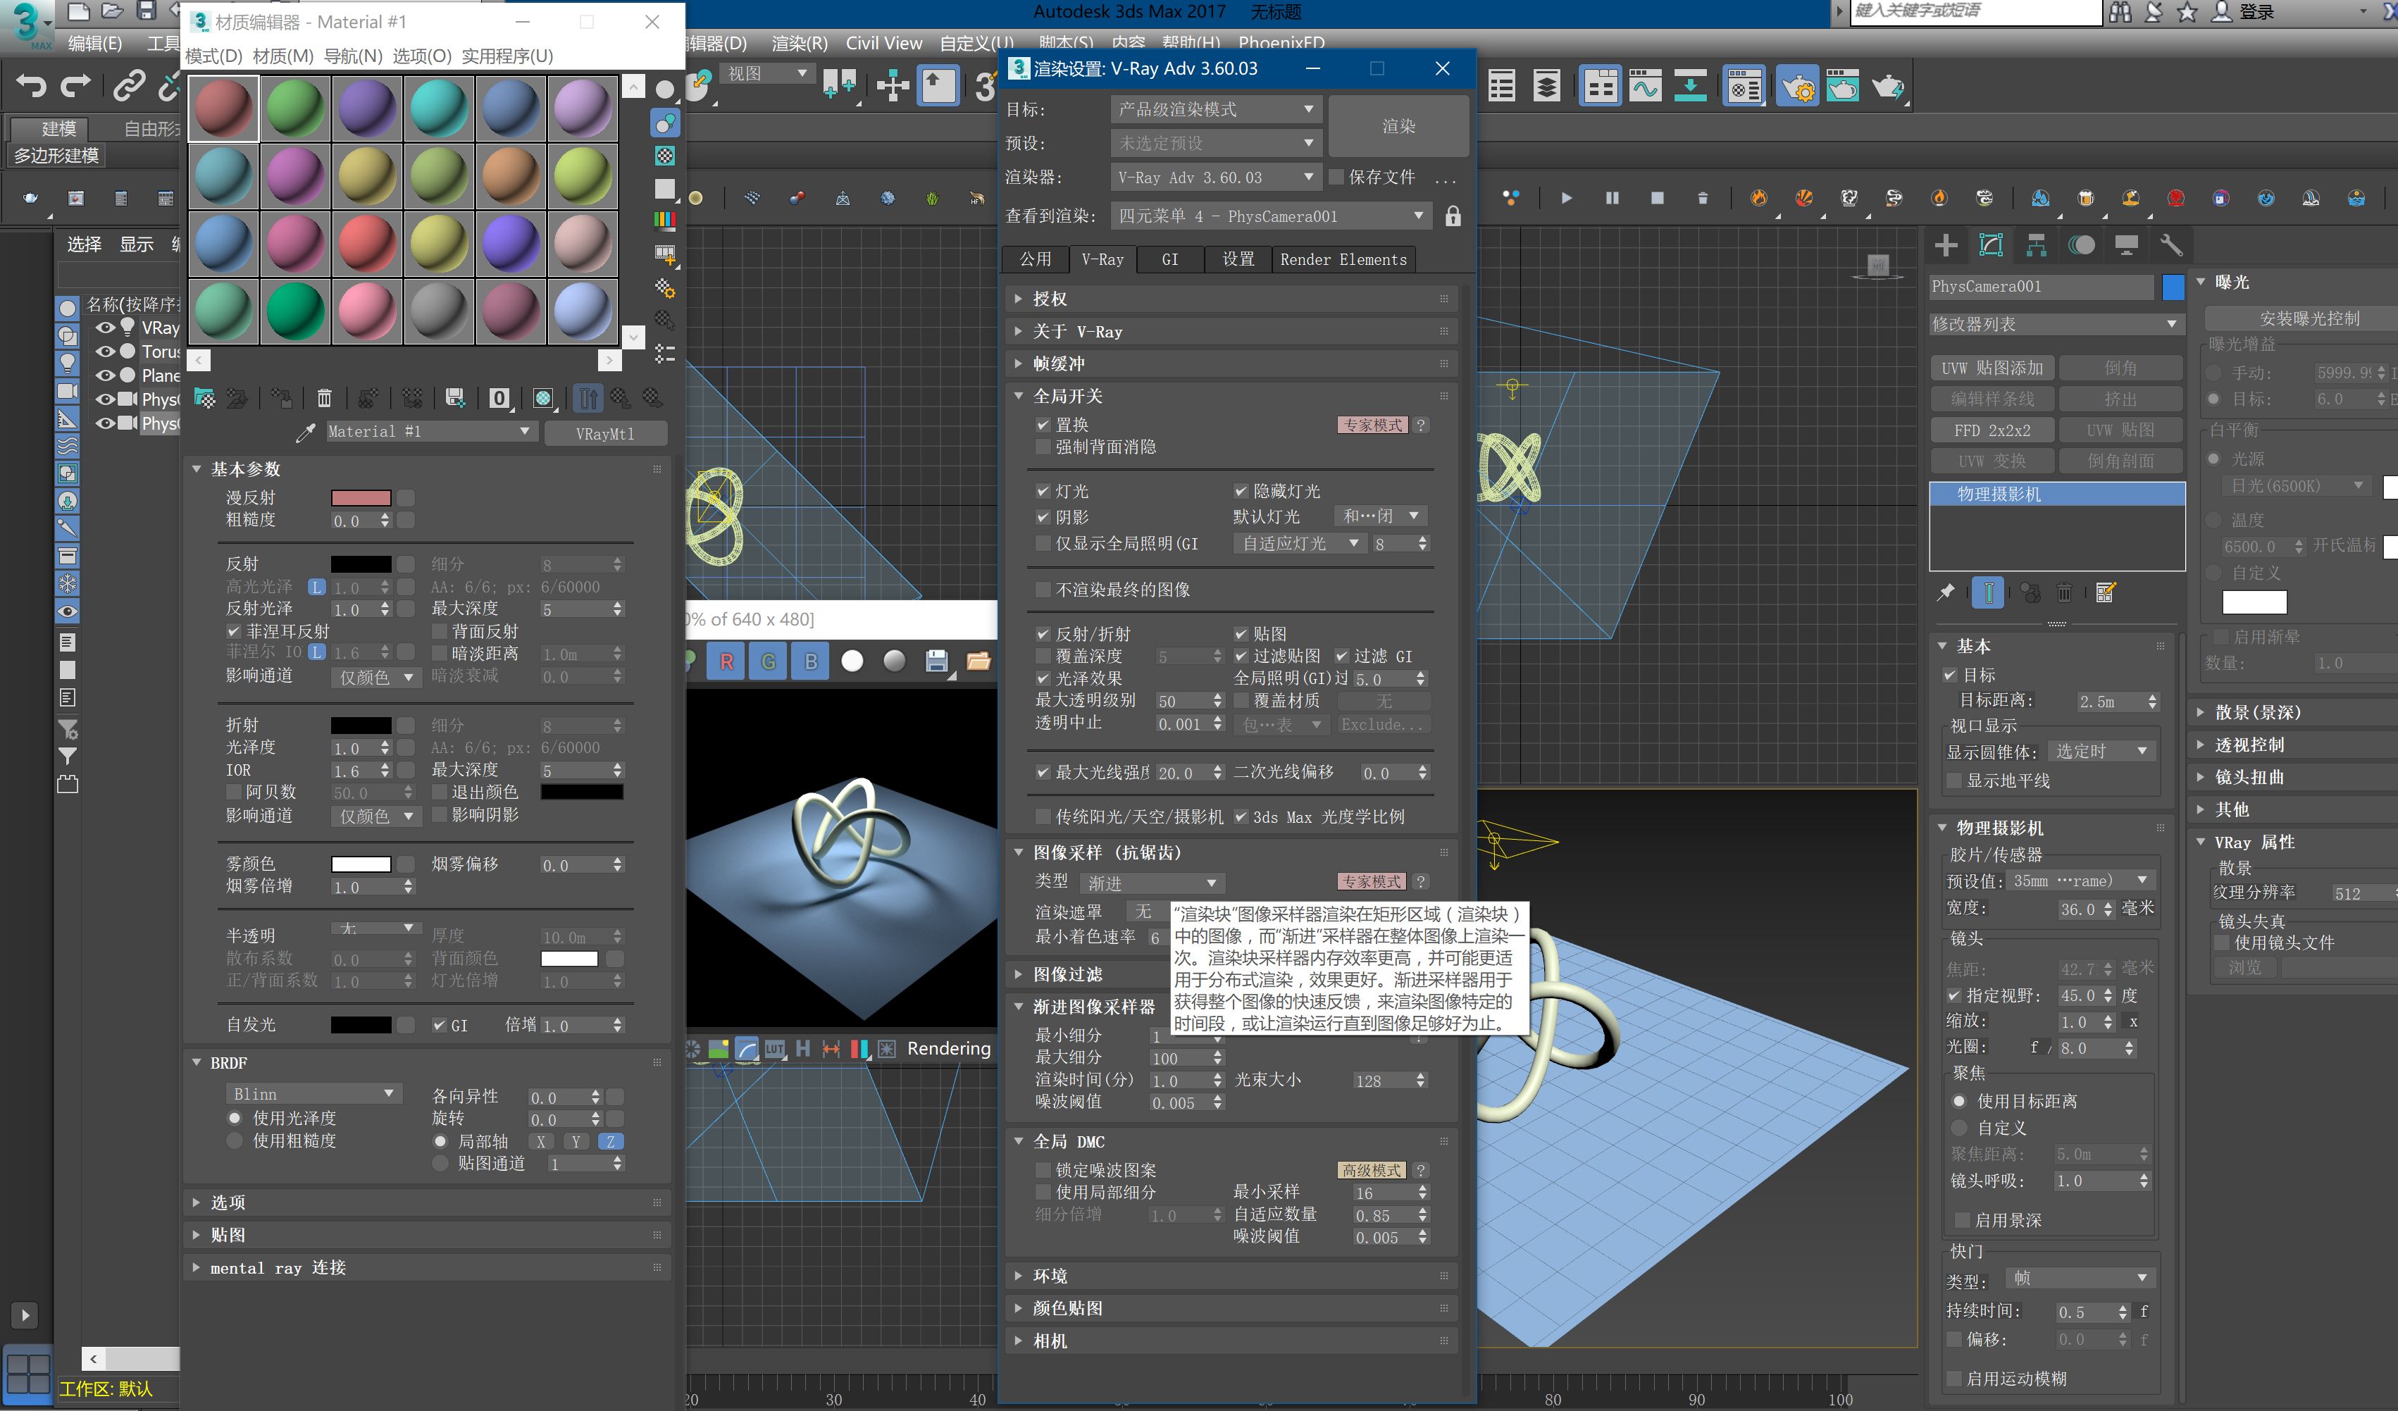Click the Get Material icon in Material Editor
Screen dimensions: 2398x1411
(204, 398)
